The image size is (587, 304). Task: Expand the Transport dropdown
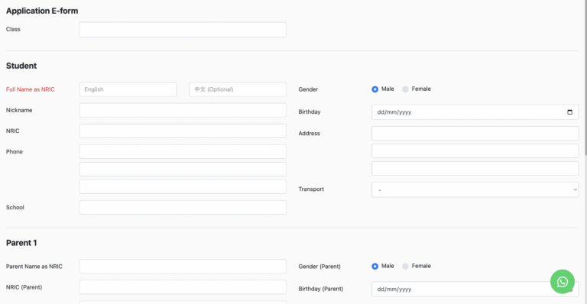(x=475, y=189)
